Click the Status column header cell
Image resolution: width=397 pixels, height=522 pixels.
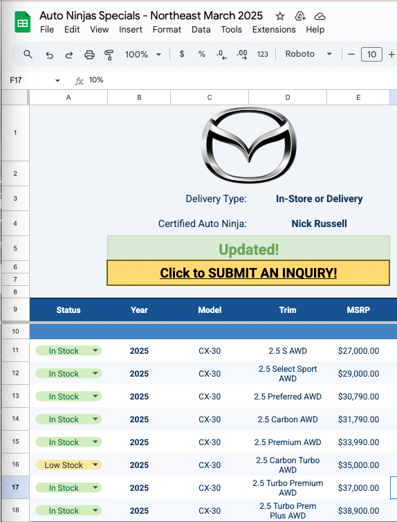point(68,310)
